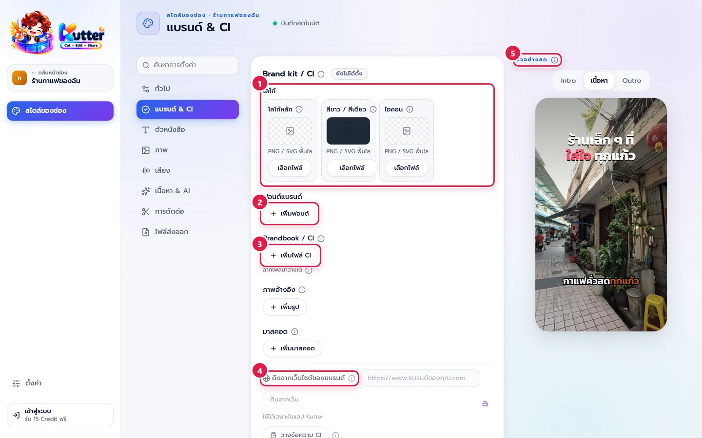Select แบรนด์ & CI in settings list
This screenshot has width=702, height=438.
tap(188, 109)
